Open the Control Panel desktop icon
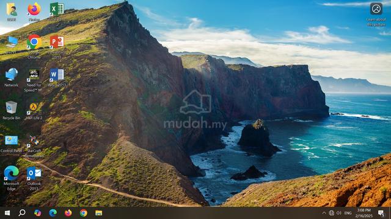Screen dimensions: 391x219 (11, 144)
